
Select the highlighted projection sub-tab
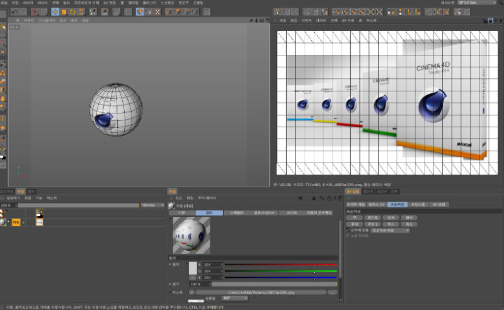pos(398,205)
